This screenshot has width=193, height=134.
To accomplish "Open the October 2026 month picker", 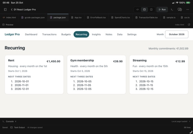I will (x=177, y=34).
